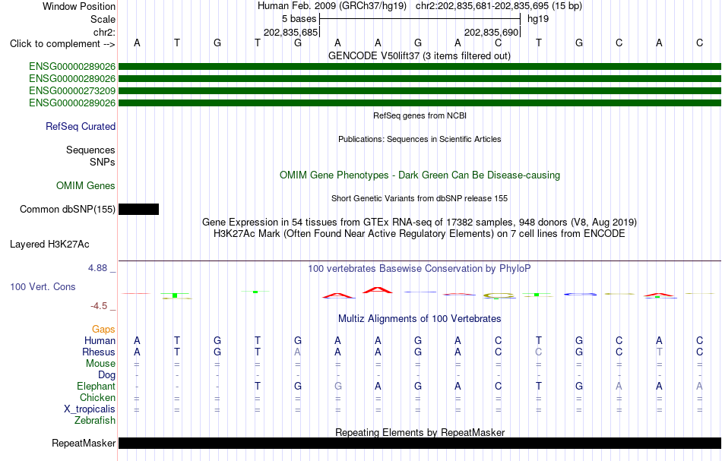Click the Sequences track label

tap(90, 150)
